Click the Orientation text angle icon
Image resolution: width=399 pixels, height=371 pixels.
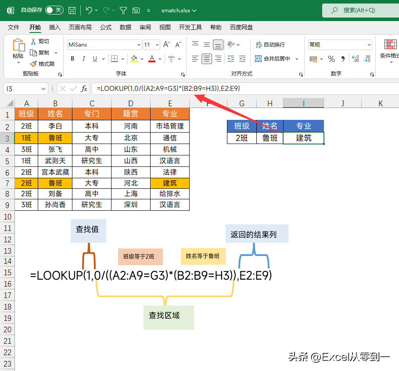point(231,44)
